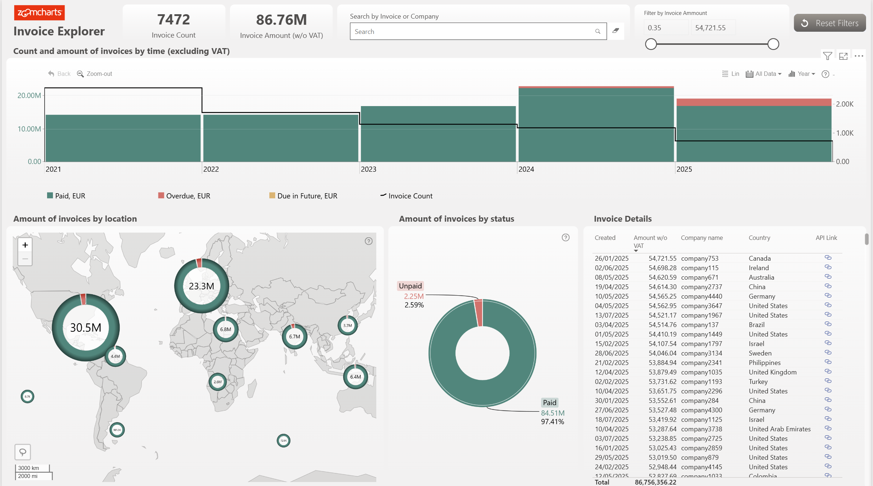
Task: Open company753 API link icon
Action: tap(828, 258)
